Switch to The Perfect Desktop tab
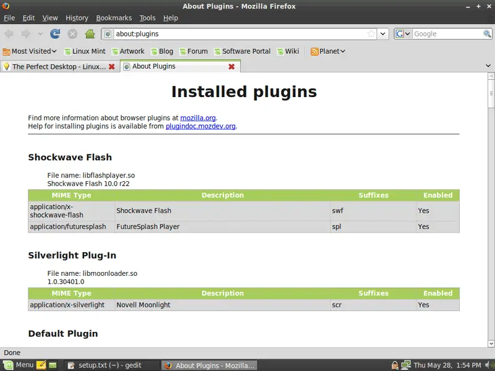This screenshot has width=495, height=371. tap(60, 67)
